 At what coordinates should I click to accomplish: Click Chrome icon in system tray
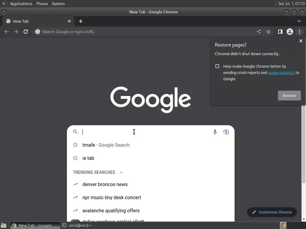click(283, 225)
